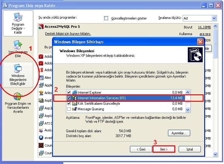224x164 pixels.
Task: Click the first Coun program icon
Action: pyautogui.click(x=41, y=145)
